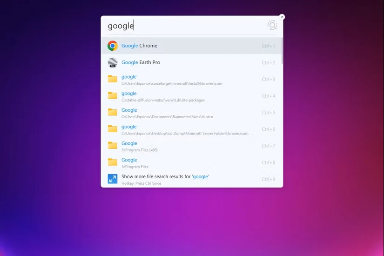Click the Ctrl+1 shortcut hint
The width and height of the screenshot is (384, 256).
pos(268,46)
